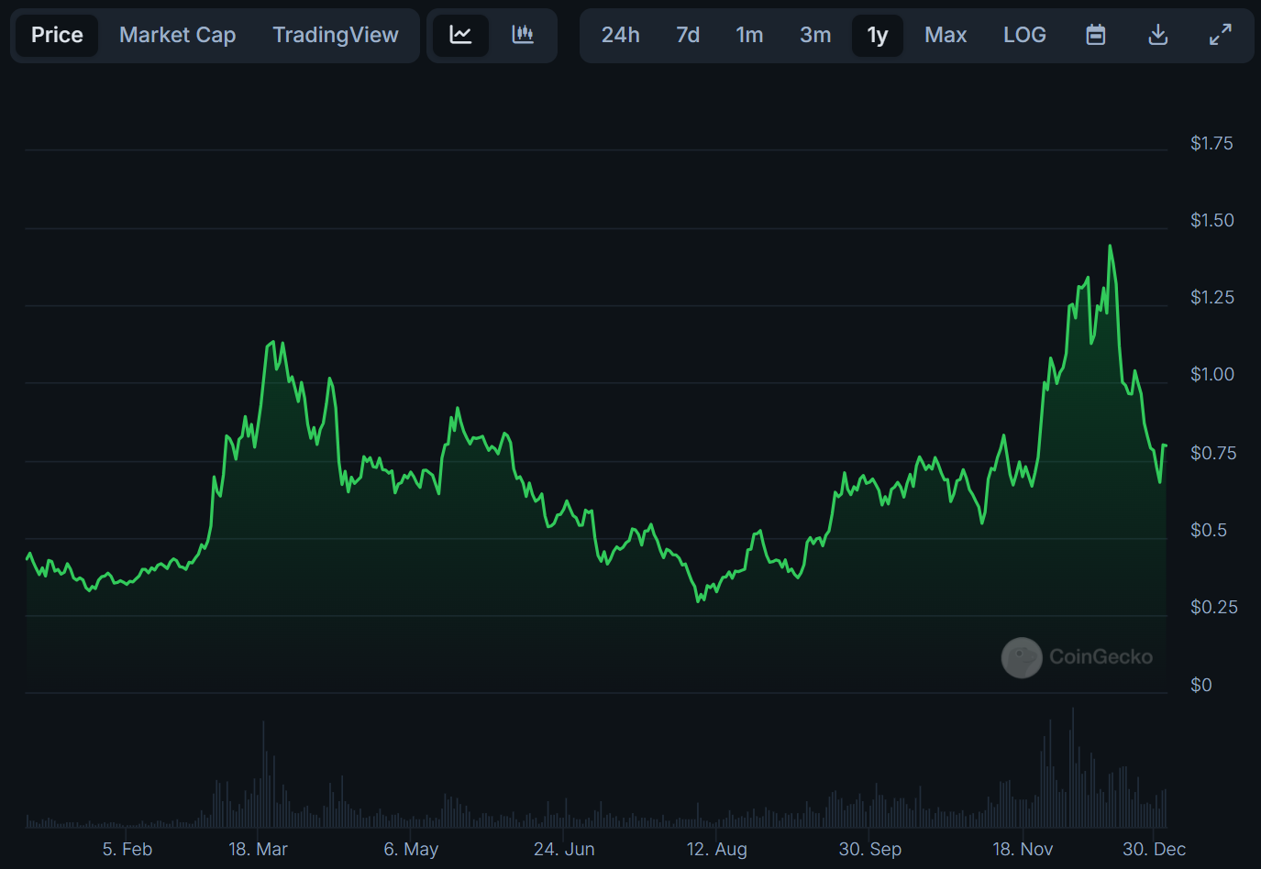Click the $1.00 axis label
Image resolution: width=1261 pixels, height=869 pixels.
[1211, 374]
